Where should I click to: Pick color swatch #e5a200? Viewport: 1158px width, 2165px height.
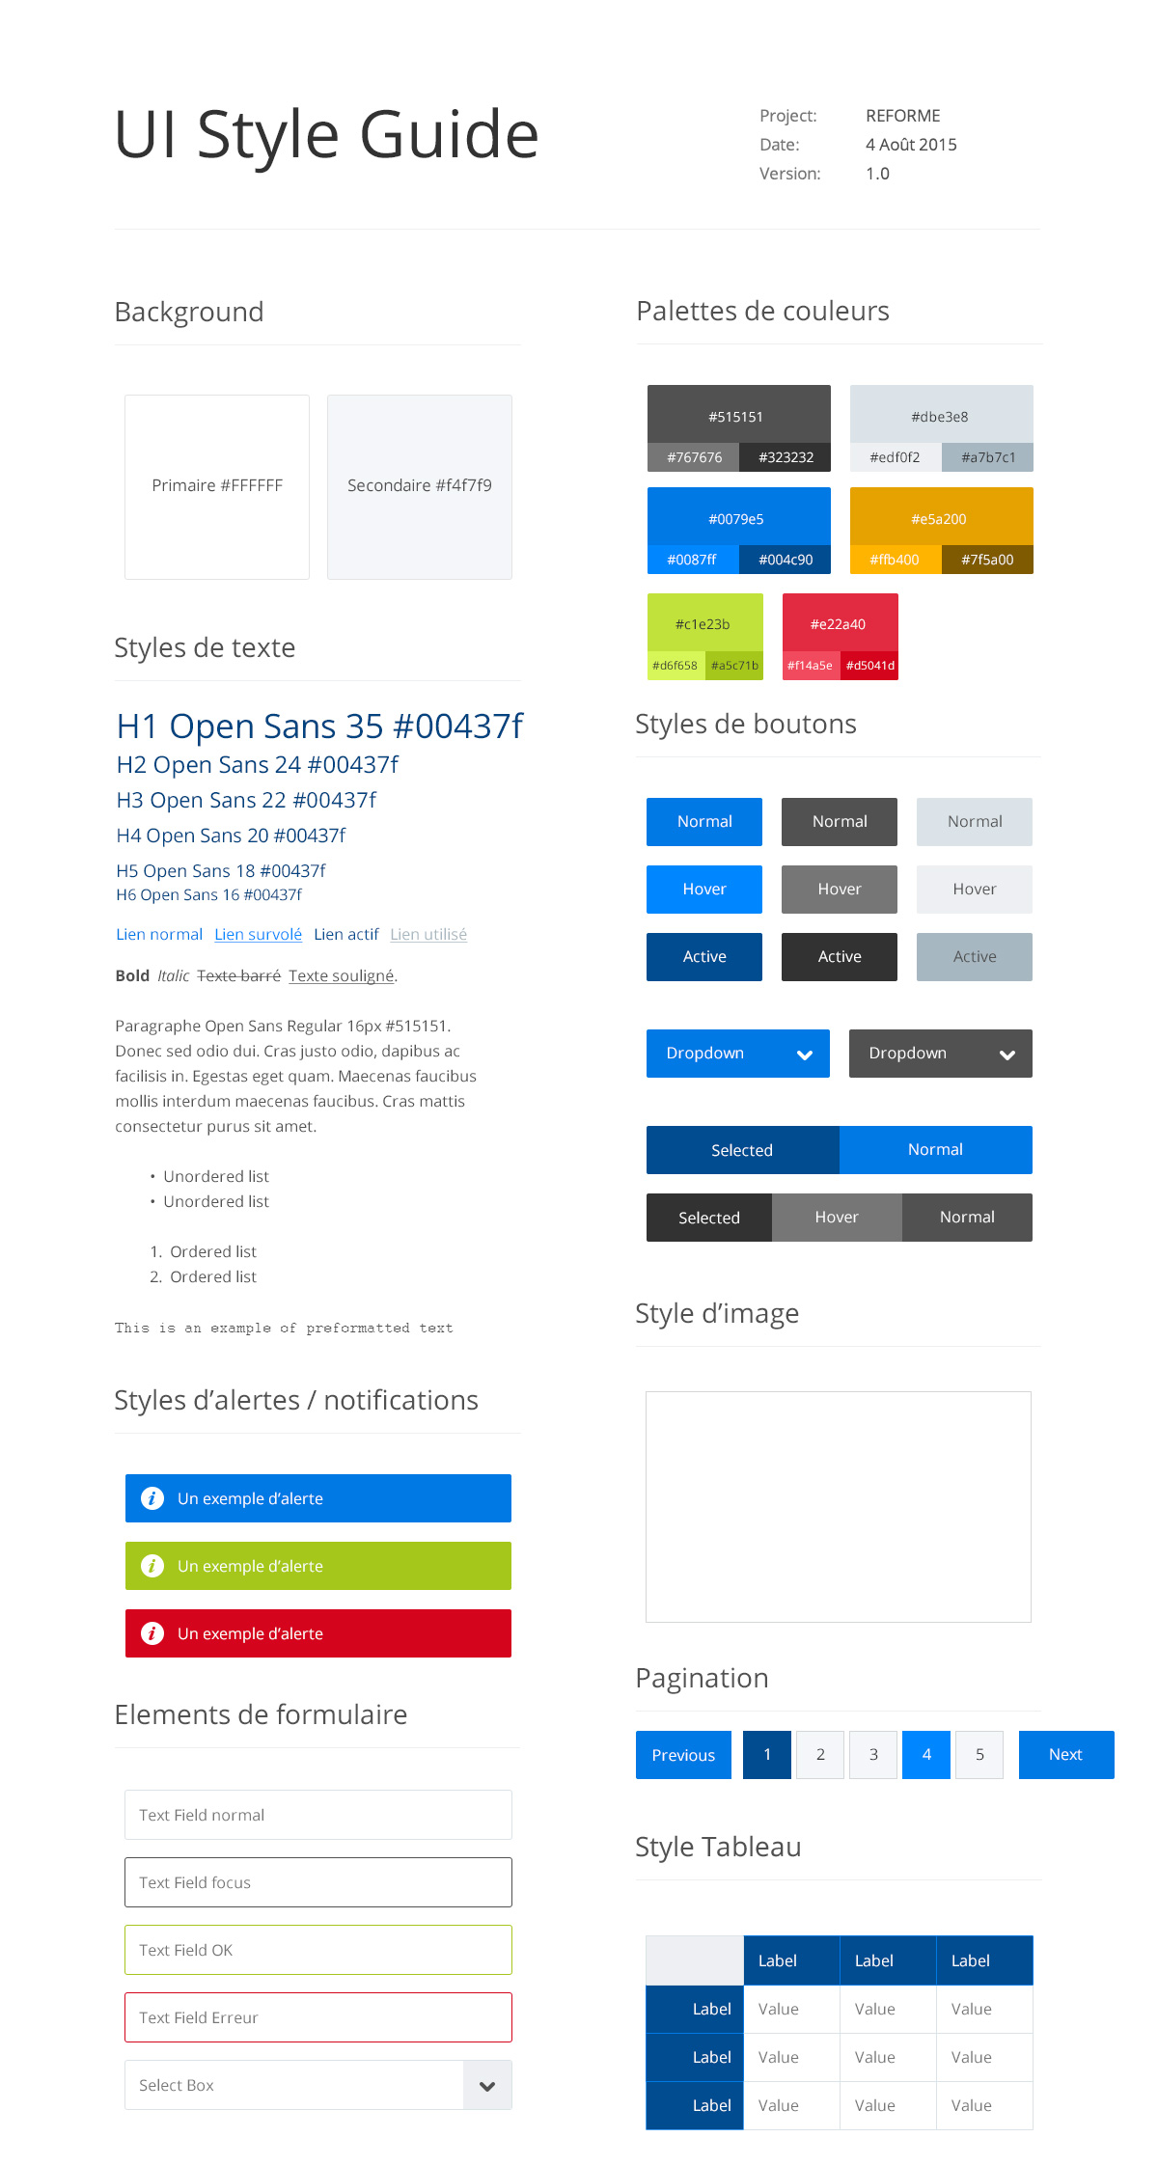(x=941, y=516)
